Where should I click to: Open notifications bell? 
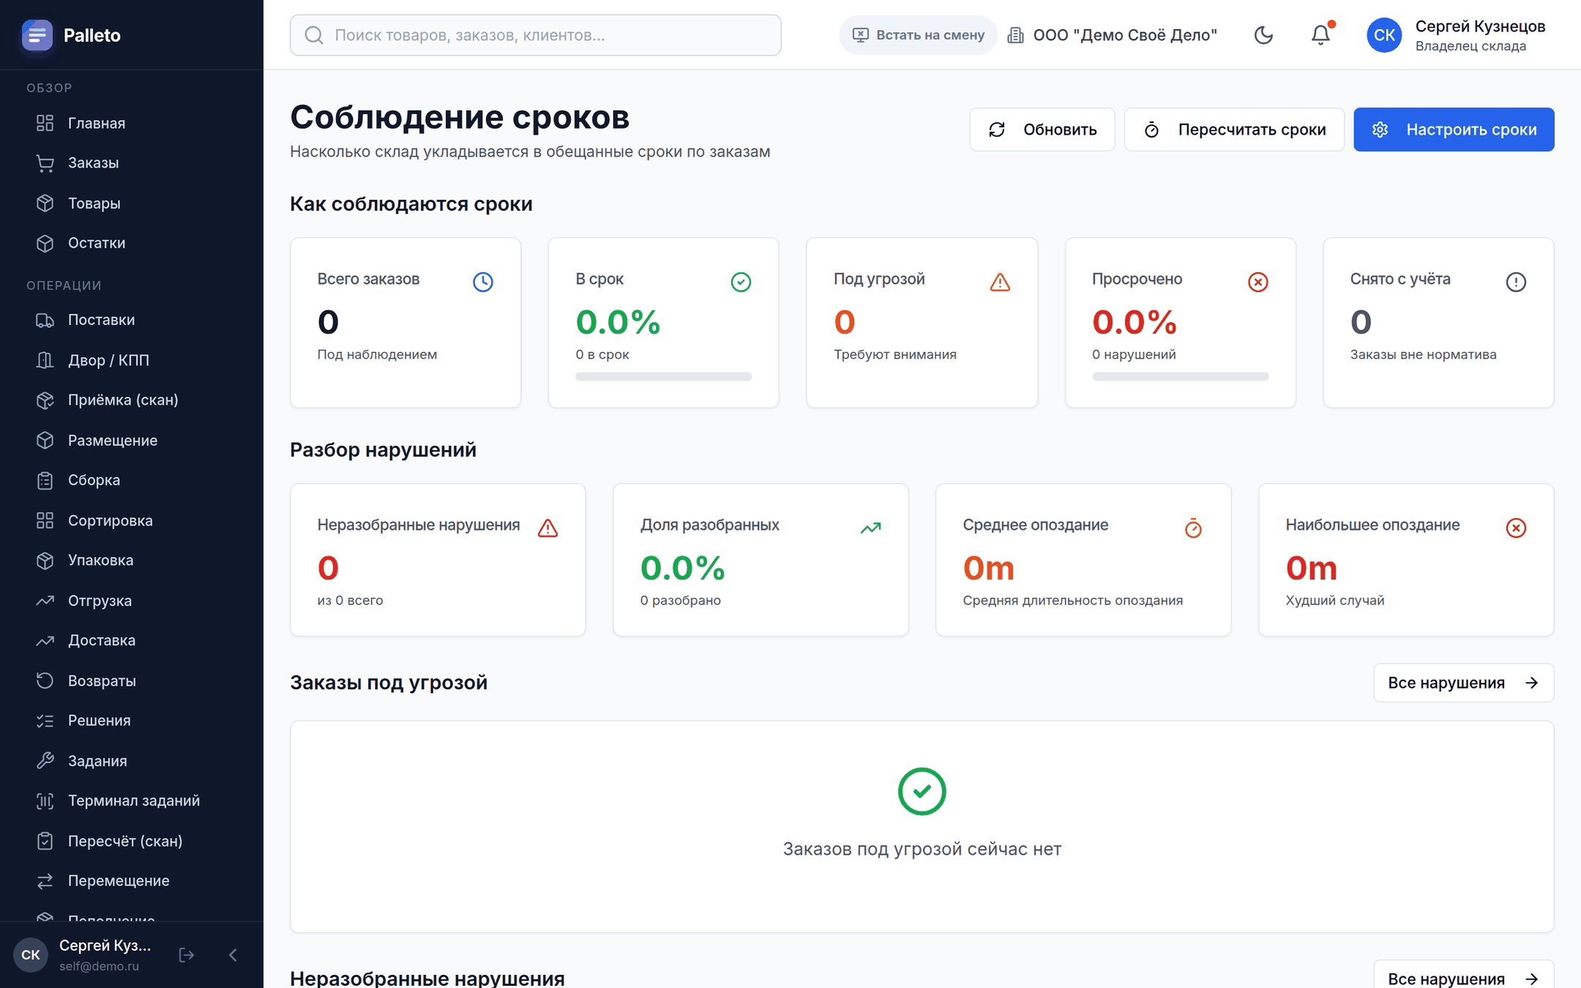tap(1321, 35)
